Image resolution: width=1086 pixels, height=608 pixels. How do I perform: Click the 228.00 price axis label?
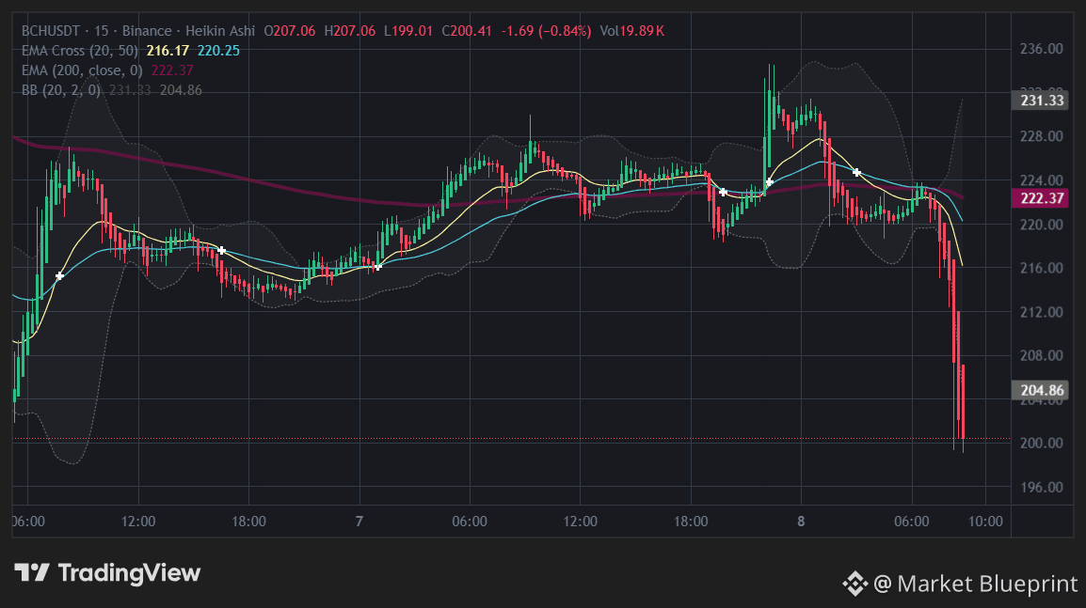(1041, 136)
